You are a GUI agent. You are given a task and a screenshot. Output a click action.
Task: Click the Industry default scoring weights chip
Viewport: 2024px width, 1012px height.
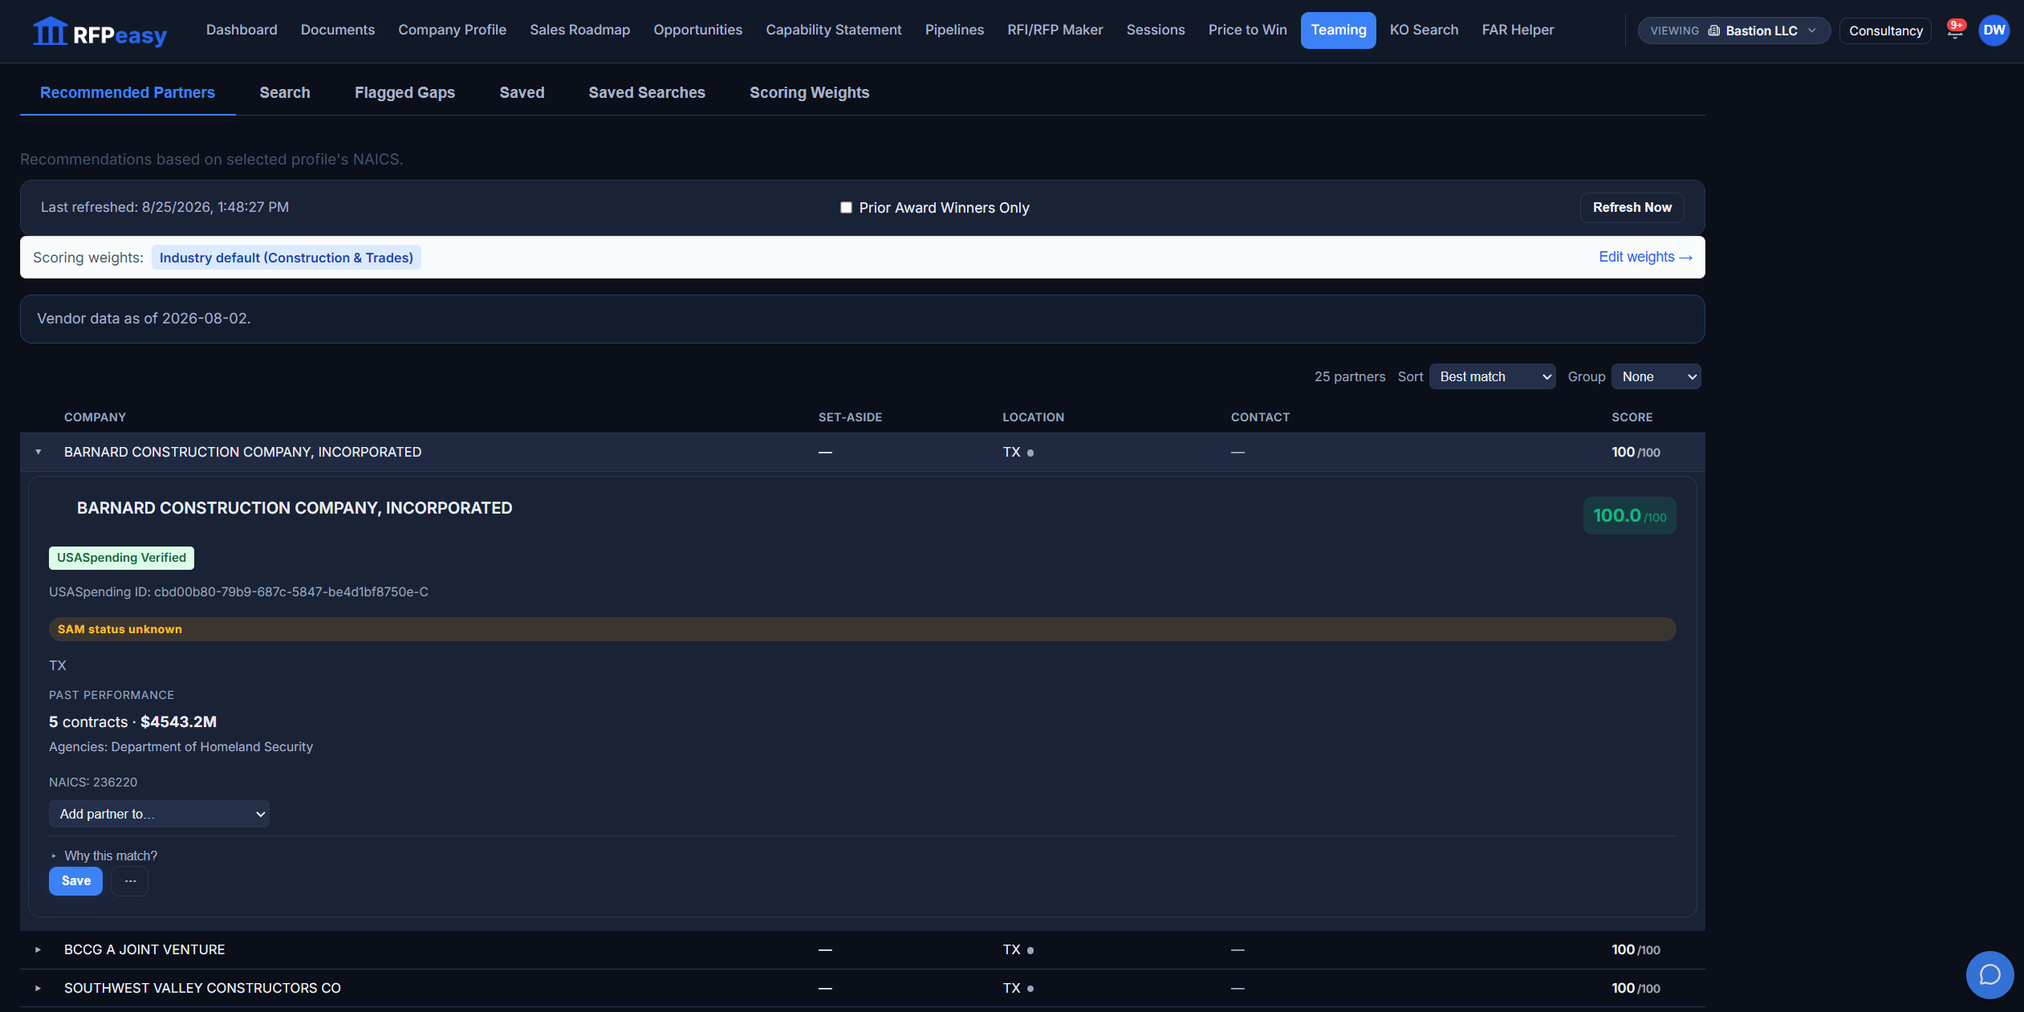click(287, 258)
